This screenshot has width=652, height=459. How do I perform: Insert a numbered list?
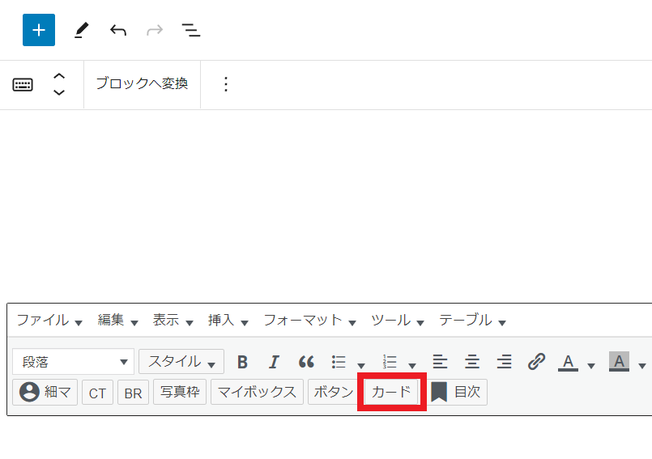(390, 362)
